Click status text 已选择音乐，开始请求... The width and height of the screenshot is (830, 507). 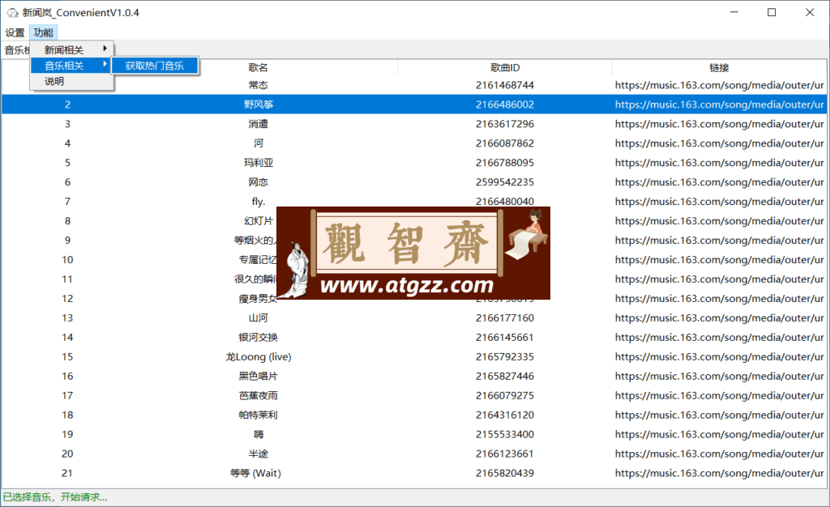coord(55,497)
